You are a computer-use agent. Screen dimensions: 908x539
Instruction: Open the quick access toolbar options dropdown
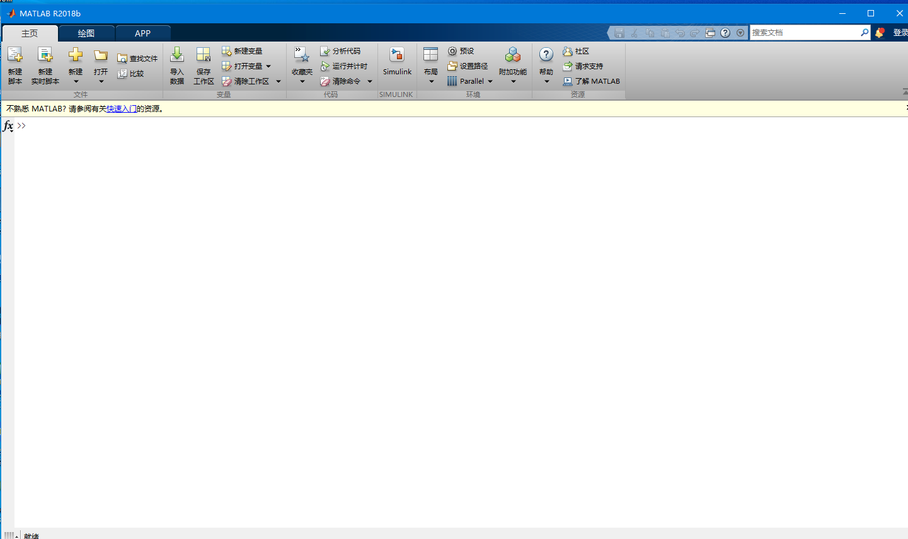740,33
